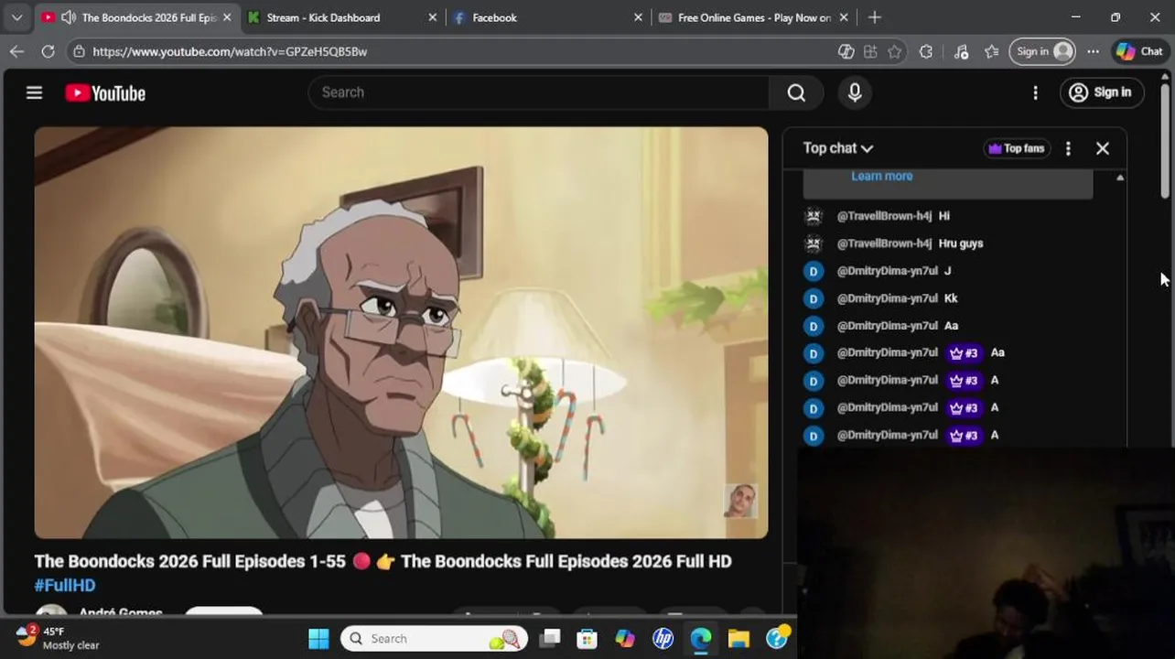Click the Copilot page icon in address bar

click(x=846, y=51)
